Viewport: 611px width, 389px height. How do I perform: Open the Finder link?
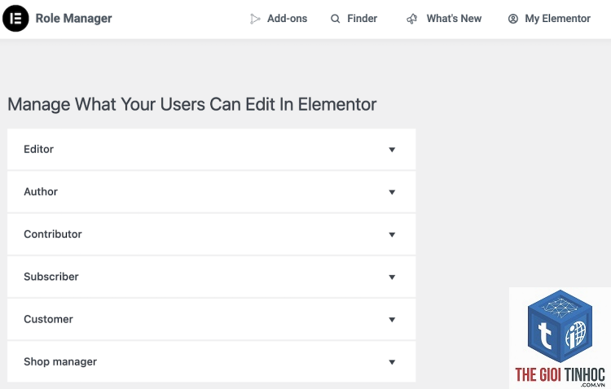tap(362, 18)
